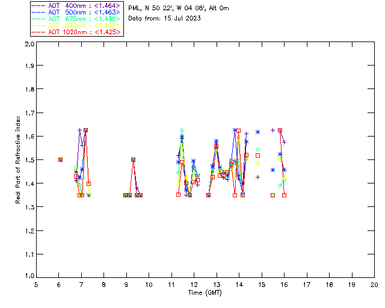Select the AOT 500nm legend entry
This screenshot has height=308, width=385.
click(x=76, y=11)
